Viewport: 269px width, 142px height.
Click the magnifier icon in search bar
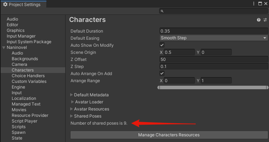click(x=162, y=11)
